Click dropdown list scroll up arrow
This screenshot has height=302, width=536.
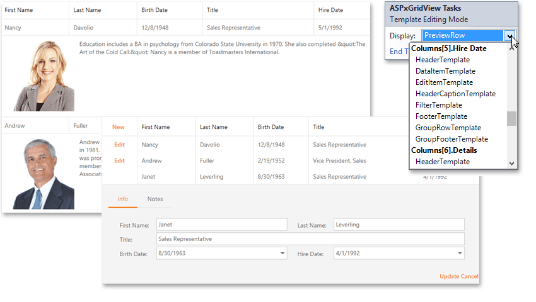pyautogui.click(x=511, y=49)
